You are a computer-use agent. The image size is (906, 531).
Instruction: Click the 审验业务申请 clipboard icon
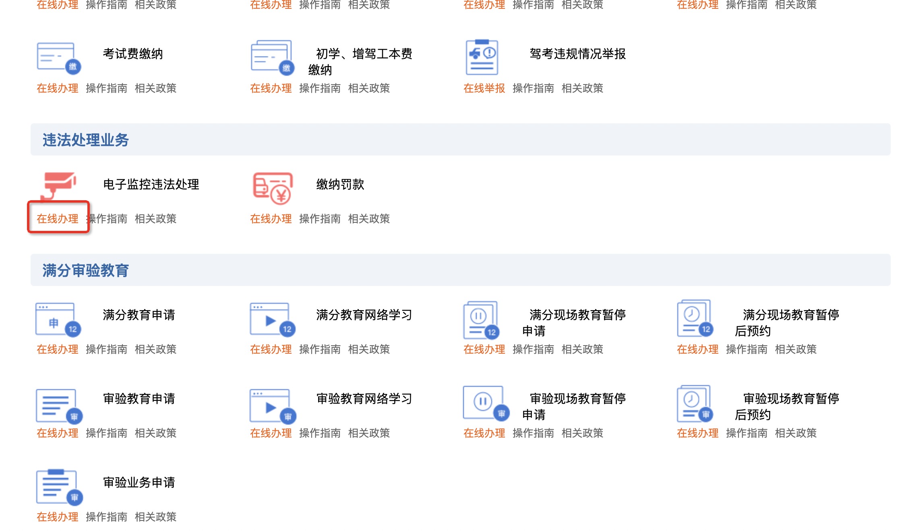pos(60,487)
